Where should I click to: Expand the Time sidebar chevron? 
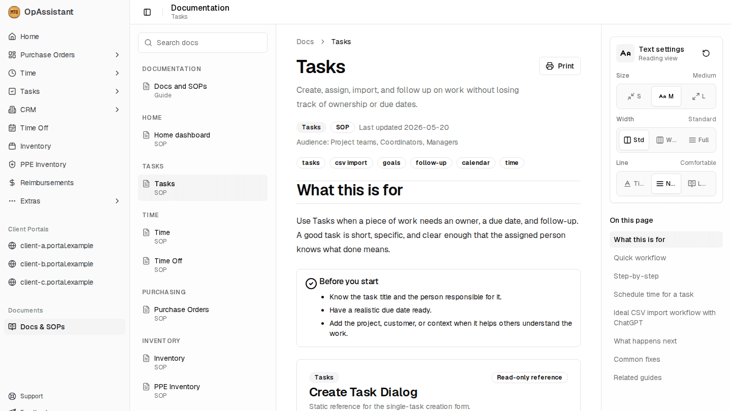(x=117, y=73)
